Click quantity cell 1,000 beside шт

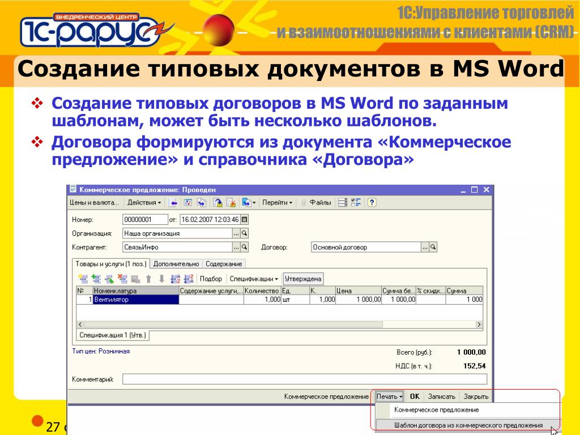point(262,299)
